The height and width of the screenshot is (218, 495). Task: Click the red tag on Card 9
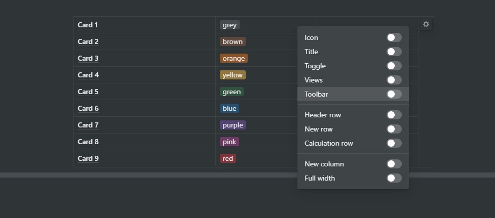(x=228, y=158)
